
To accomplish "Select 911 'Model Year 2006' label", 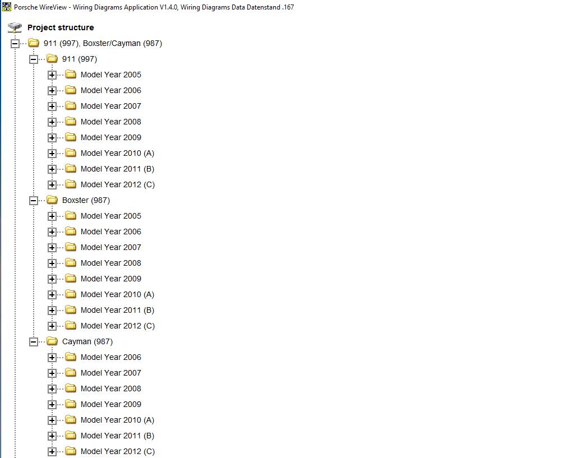I will (110, 90).
